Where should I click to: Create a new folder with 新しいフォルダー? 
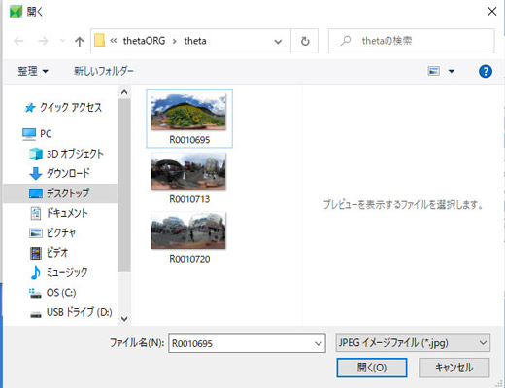[x=104, y=71]
